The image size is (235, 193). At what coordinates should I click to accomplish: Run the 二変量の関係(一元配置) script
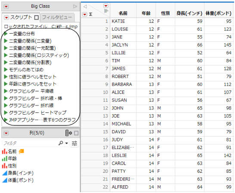click(6, 48)
